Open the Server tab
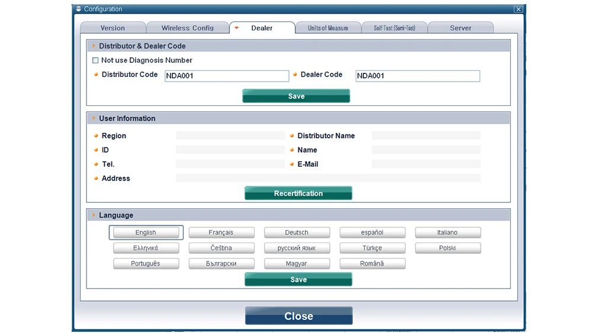The image size is (592, 333). pyautogui.click(x=460, y=28)
